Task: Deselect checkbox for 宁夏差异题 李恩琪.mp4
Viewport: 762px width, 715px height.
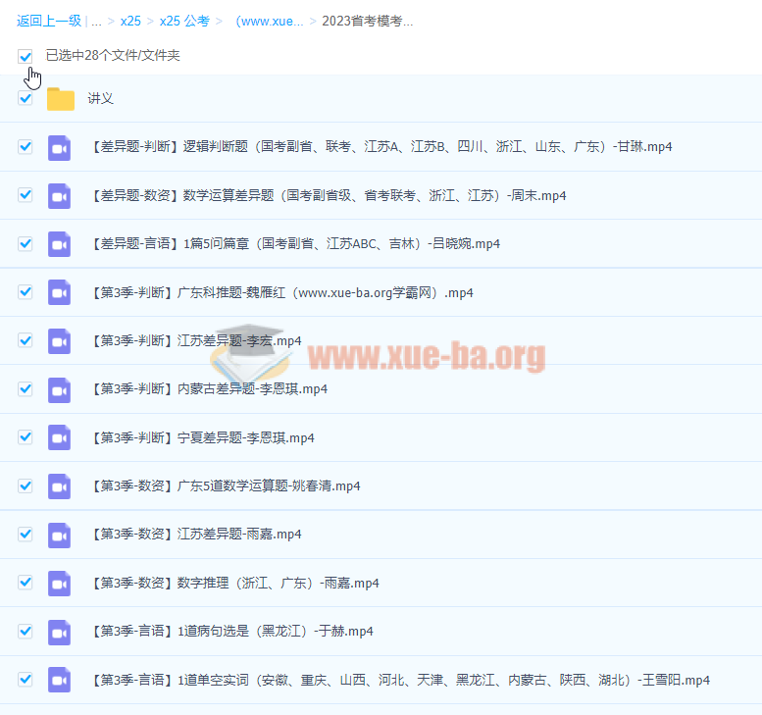Action: (x=25, y=437)
